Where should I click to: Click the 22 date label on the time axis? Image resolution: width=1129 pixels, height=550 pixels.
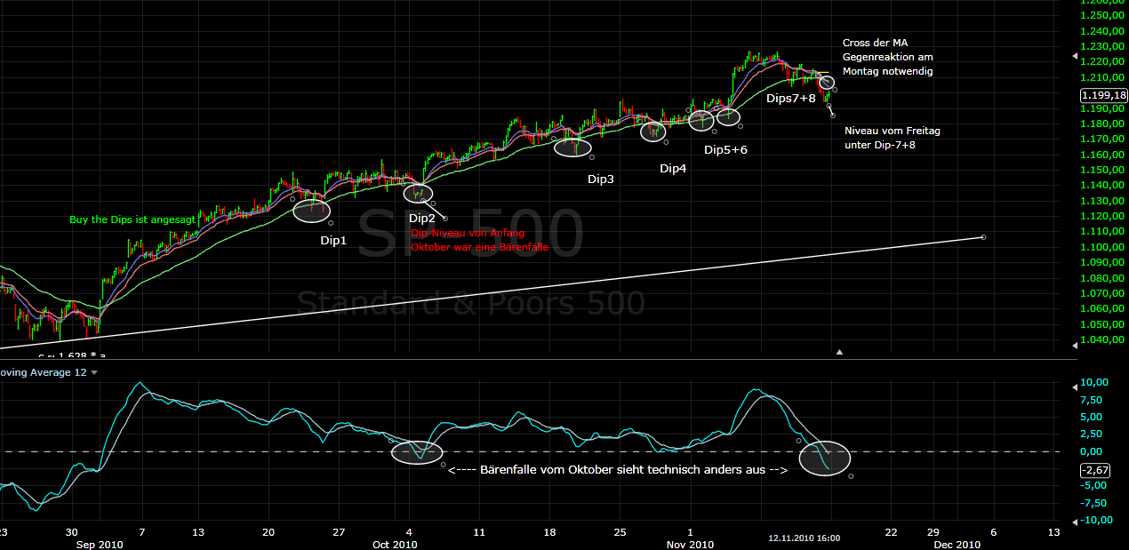pos(890,531)
